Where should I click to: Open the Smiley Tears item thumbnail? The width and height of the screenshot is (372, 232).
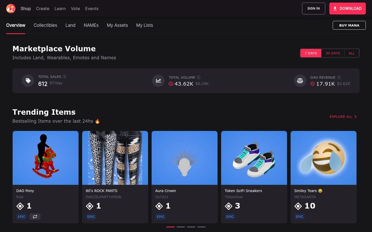pyautogui.click(x=324, y=158)
